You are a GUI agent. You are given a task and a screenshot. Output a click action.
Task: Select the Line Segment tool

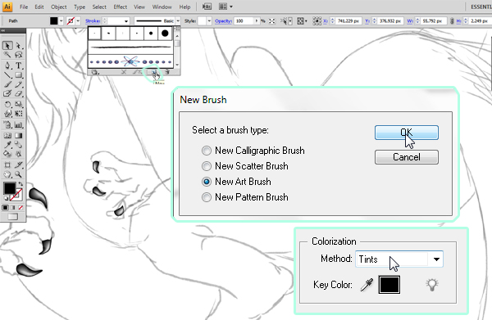(x=7, y=74)
